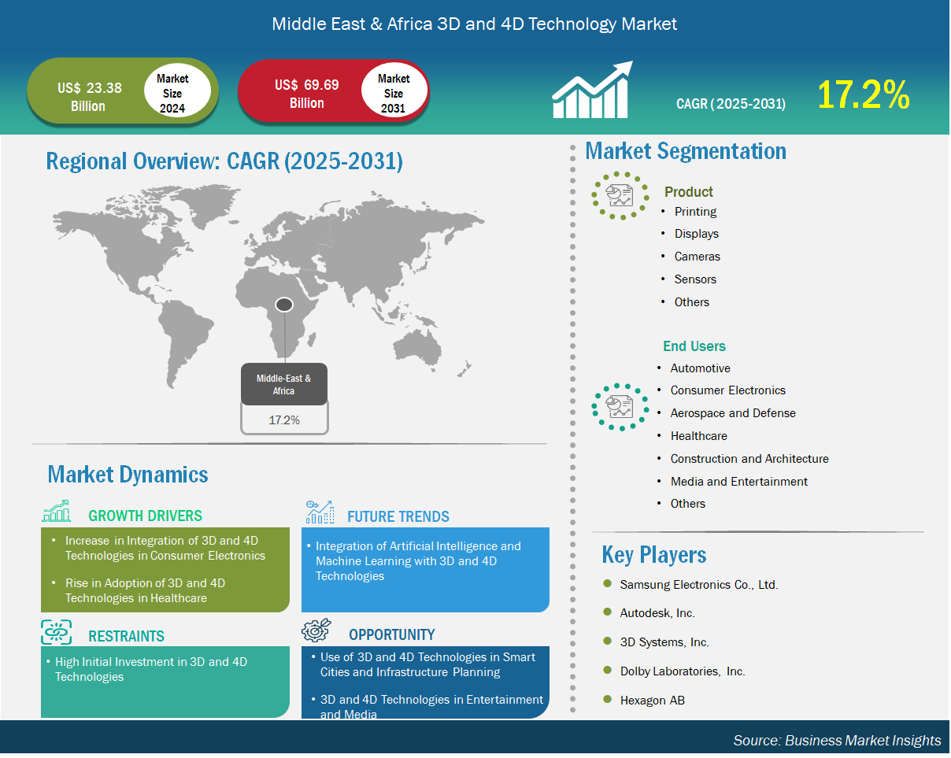Click the OPPORTUNITY heading
Image resolution: width=951 pixels, height=758 pixels.
[x=392, y=634]
